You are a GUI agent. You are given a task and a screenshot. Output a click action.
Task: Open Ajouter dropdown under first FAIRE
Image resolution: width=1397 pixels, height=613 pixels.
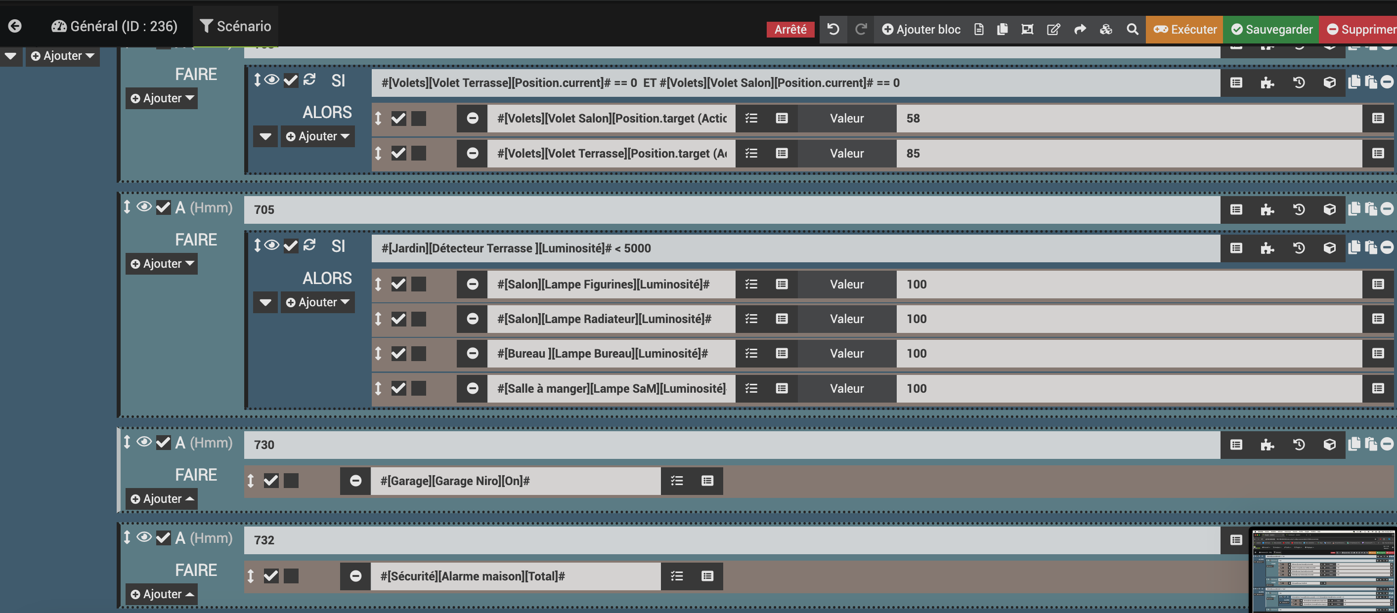[162, 98]
